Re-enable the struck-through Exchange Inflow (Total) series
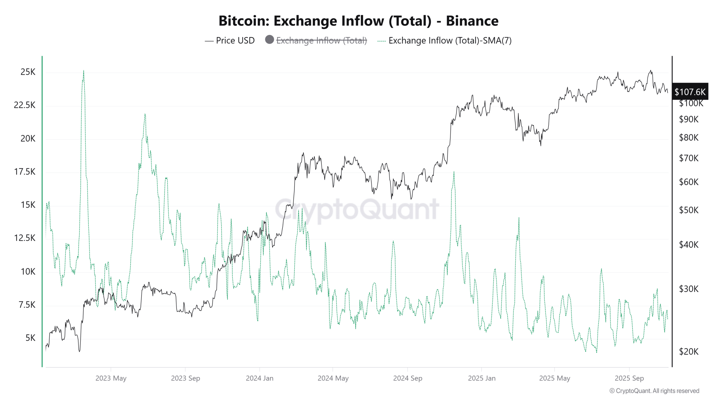This screenshot has width=717, height=403. tap(321, 41)
